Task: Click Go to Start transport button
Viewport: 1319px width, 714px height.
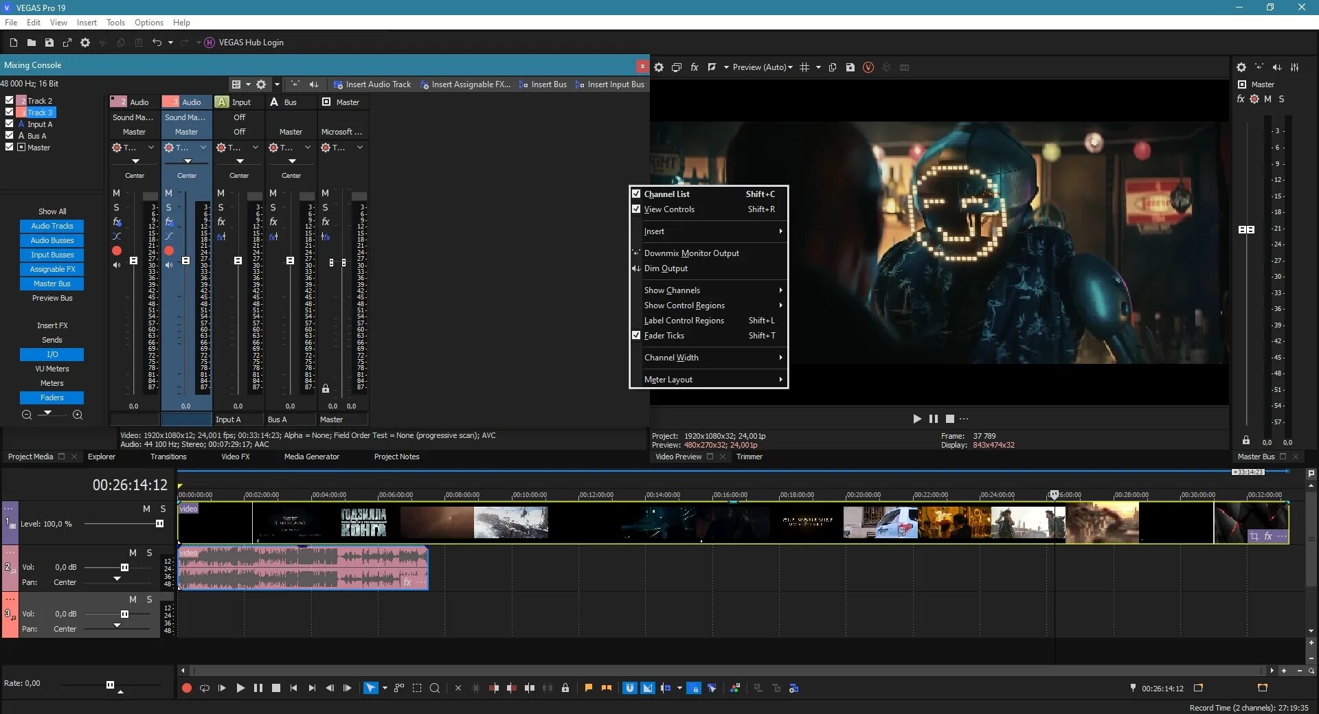Action: click(x=293, y=688)
